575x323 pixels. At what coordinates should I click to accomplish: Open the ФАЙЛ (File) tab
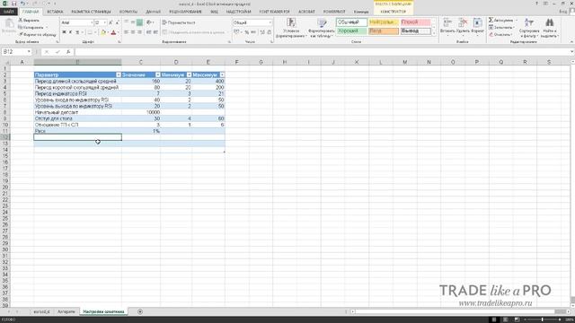point(8,12)
